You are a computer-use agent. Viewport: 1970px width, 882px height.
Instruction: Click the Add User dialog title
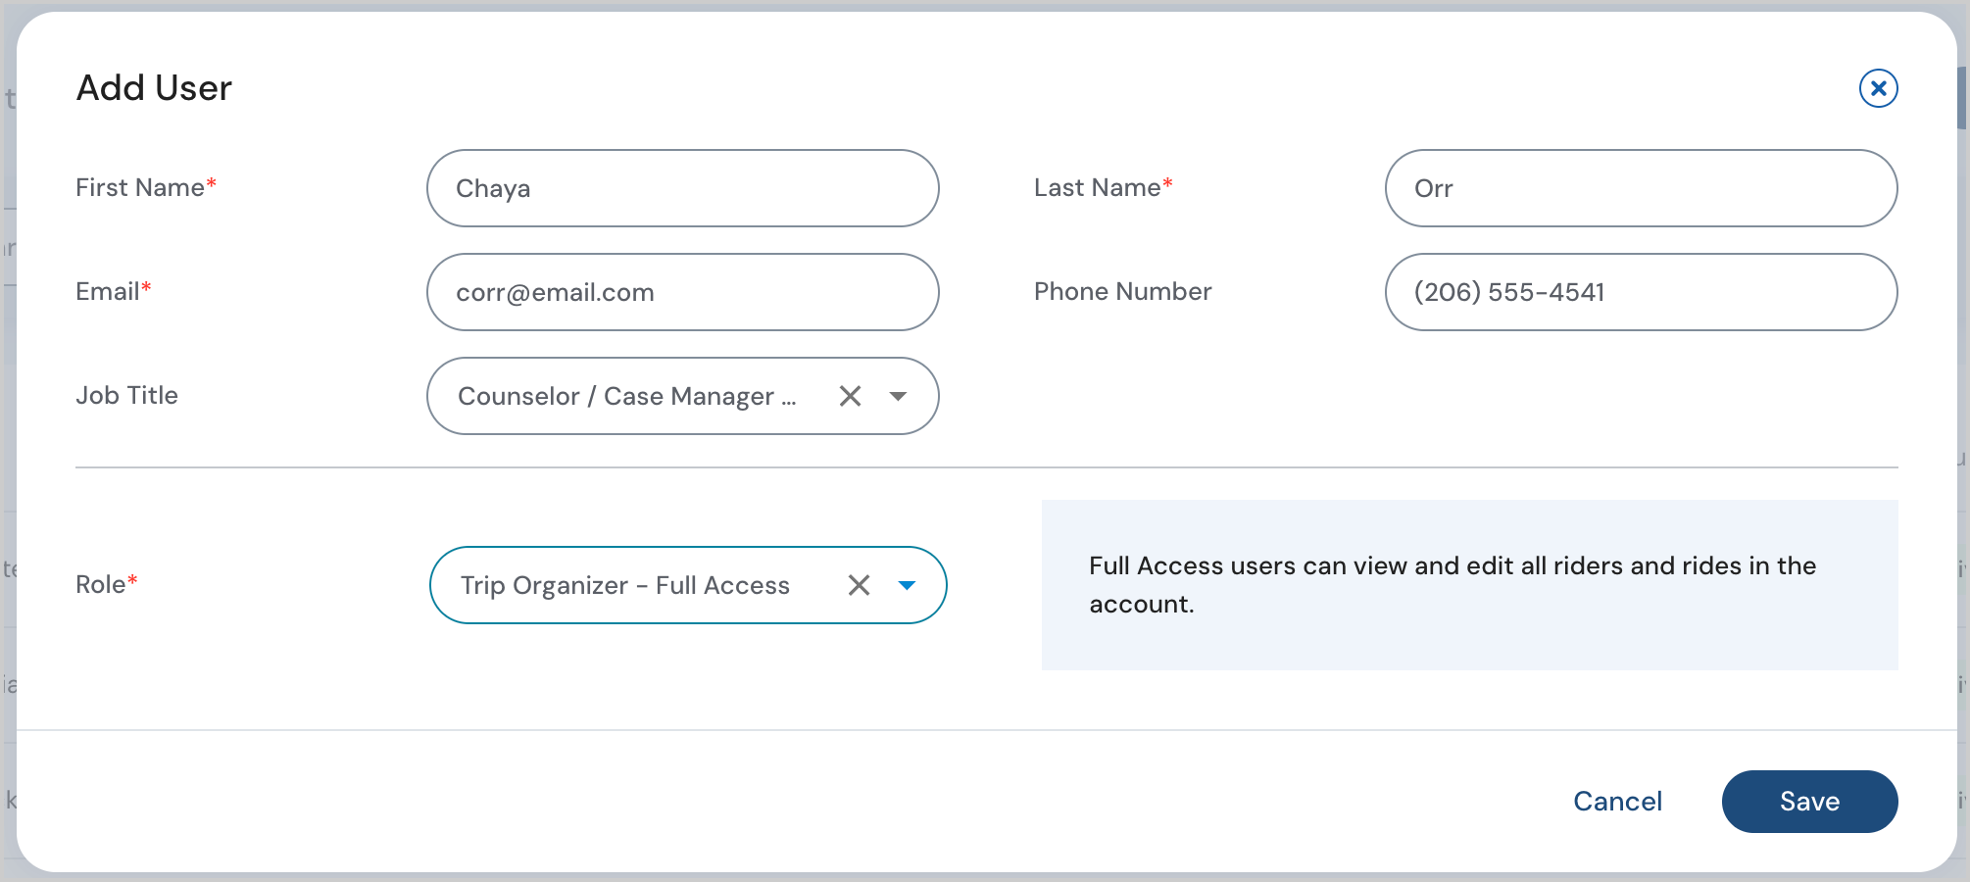[154, 88]
